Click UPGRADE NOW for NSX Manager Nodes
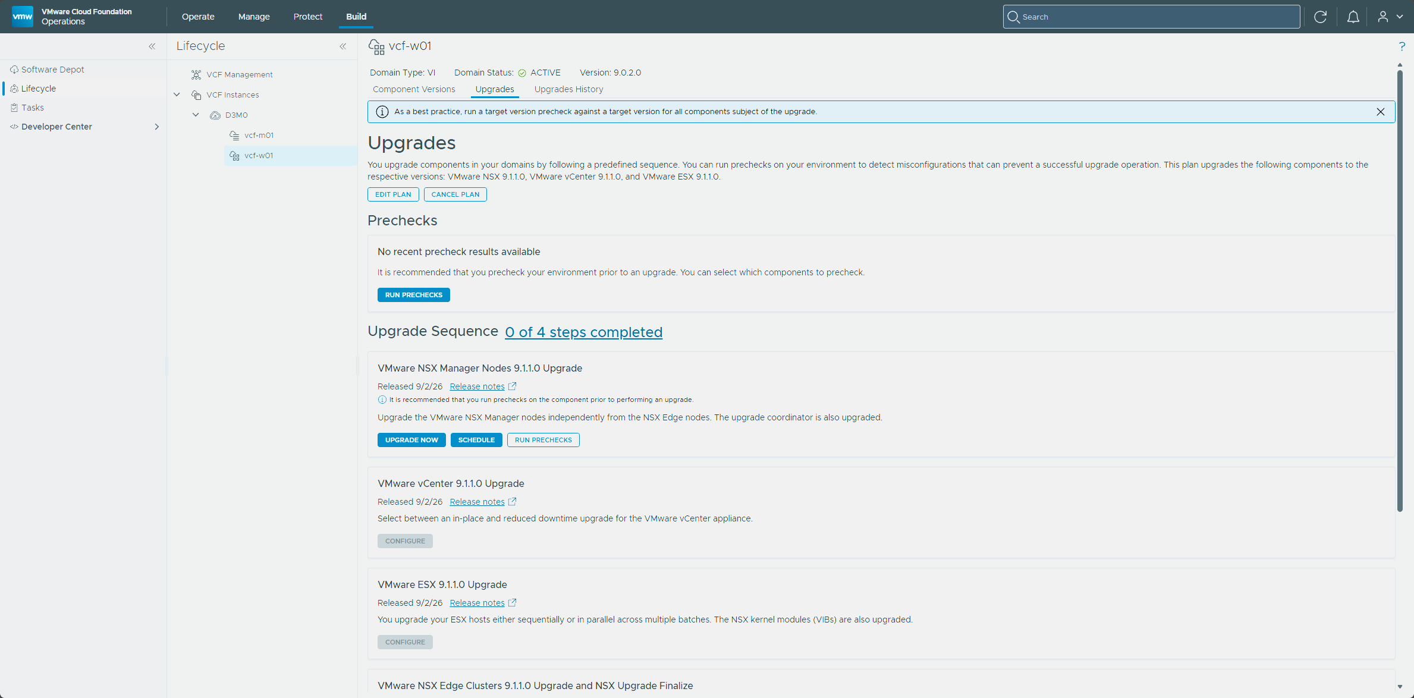This screenshot has height=698, width=1414. pyautogui.click(x=411, y=440)
